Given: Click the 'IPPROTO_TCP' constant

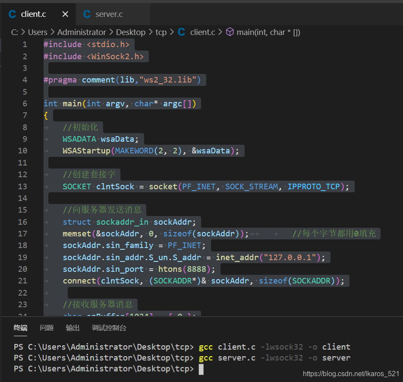Looking at the screenshot, I should pyautogui.click(x=314, y=186).
